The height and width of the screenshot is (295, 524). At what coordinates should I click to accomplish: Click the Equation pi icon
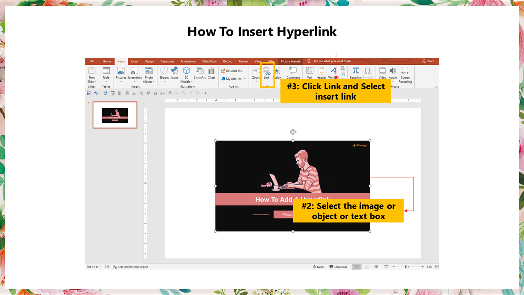tap(356, 70)
